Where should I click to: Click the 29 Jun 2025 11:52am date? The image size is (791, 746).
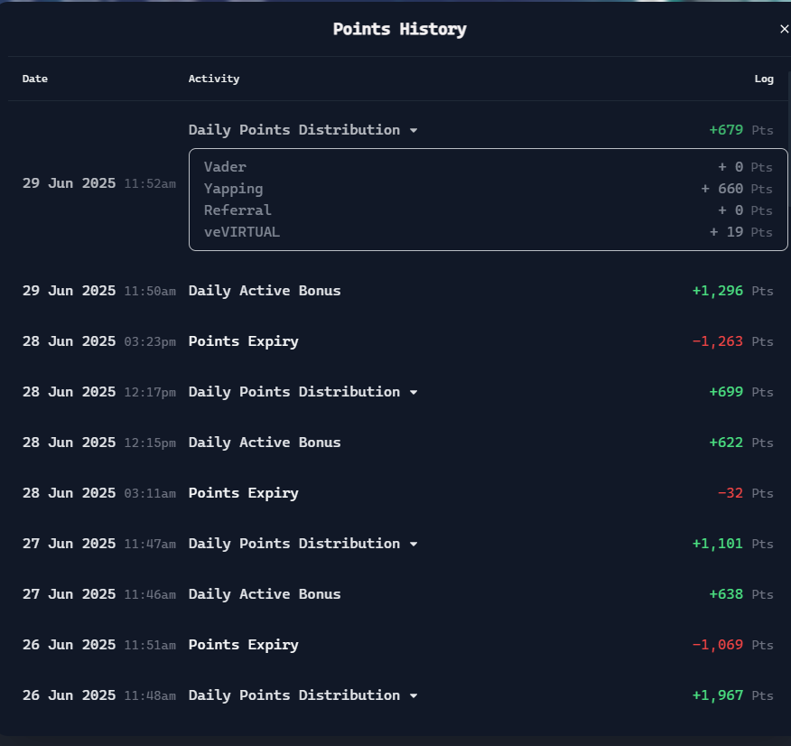pos(99,183)
